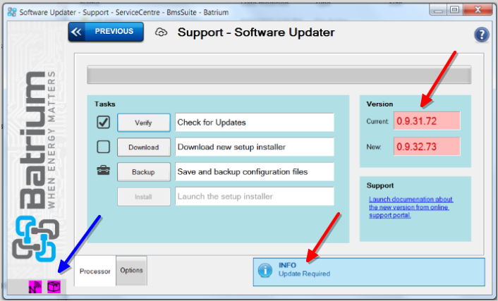This screenshot has width=498, height=301.
Task: Close the Software Updater window
Action: (478, 10)
